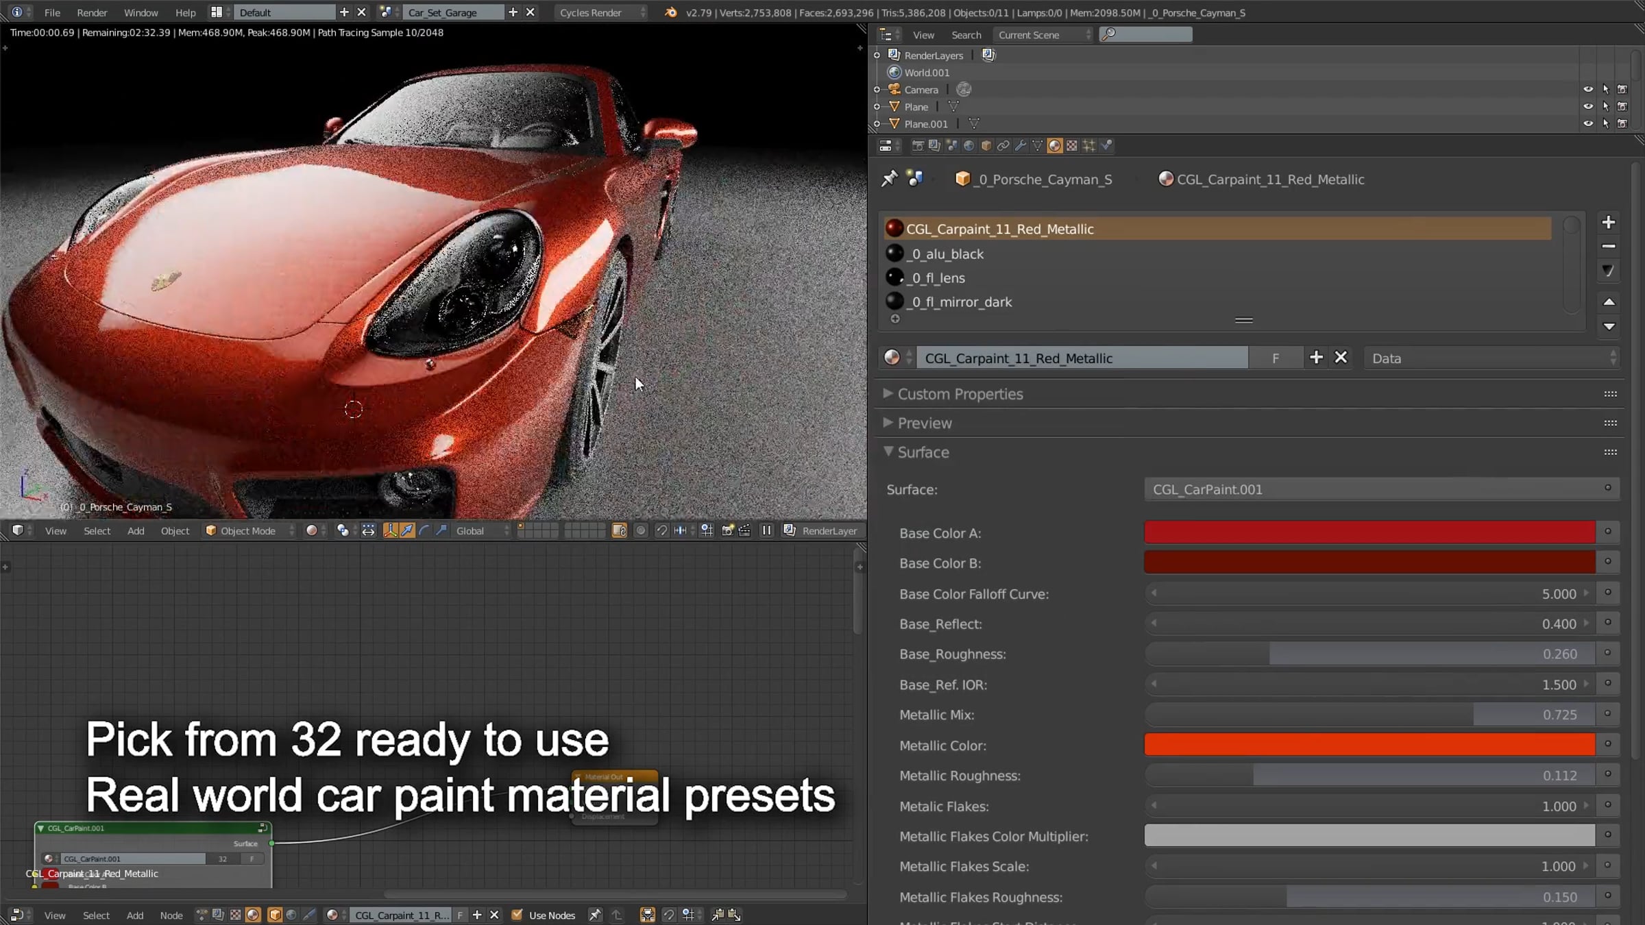Open the material link Data dropdown

point(1492,358)
